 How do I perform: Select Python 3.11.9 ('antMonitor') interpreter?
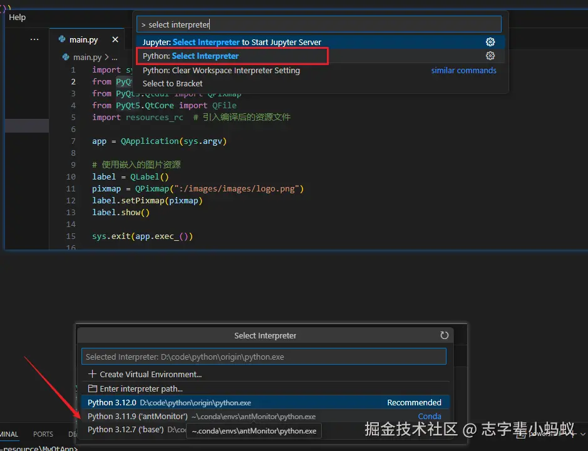[265, 416]
